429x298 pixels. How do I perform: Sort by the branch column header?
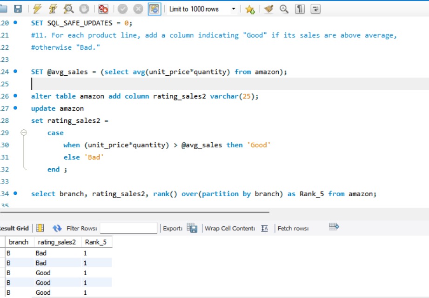click(20, 242)
